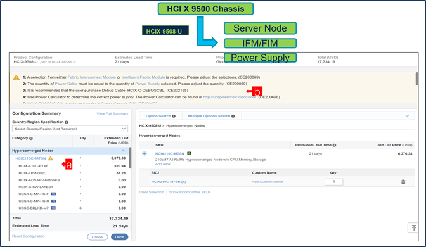
Task: Switch to Multiple Options Search tab
Action: click(211, 116)
